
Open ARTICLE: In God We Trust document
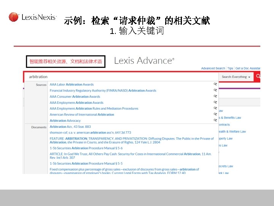(x=131, y=156)
